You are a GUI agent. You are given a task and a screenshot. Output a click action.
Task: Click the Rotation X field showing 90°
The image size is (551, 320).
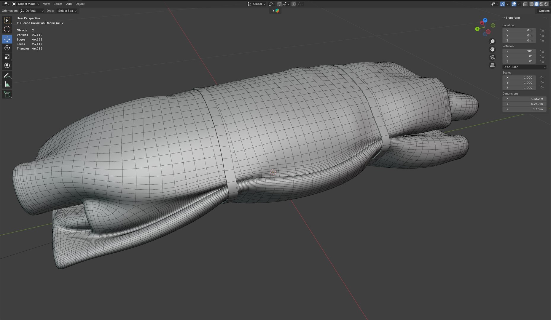click(519, 51)
